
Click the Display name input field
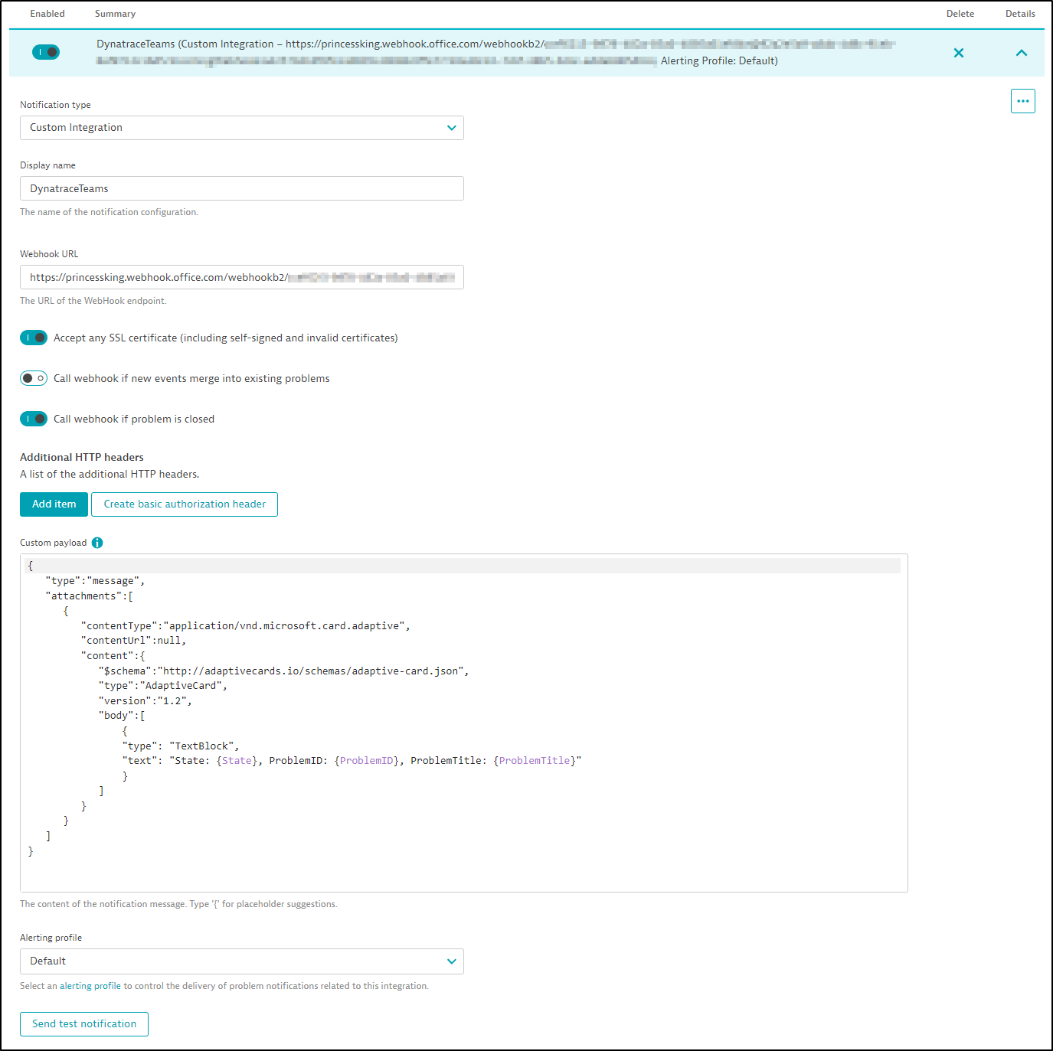point(242,188)
